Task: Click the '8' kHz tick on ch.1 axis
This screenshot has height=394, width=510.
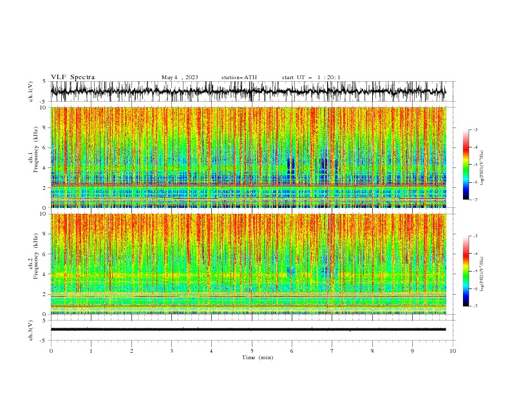Action: 44,127
